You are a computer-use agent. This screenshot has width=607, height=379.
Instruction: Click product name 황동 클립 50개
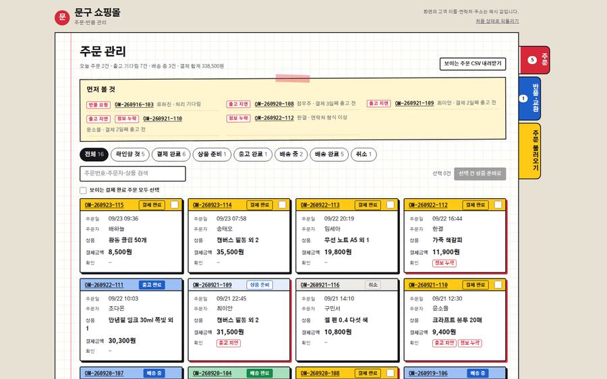127,240
